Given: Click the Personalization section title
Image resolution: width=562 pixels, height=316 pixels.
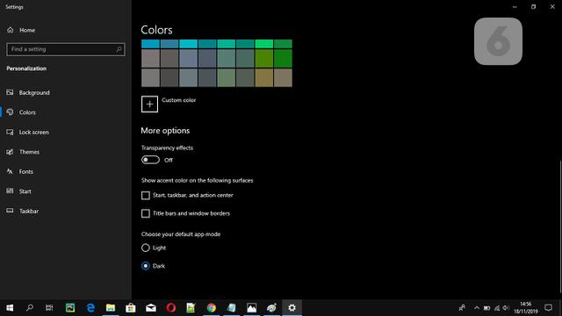Looking at the screenshot, I should [26, 68].
